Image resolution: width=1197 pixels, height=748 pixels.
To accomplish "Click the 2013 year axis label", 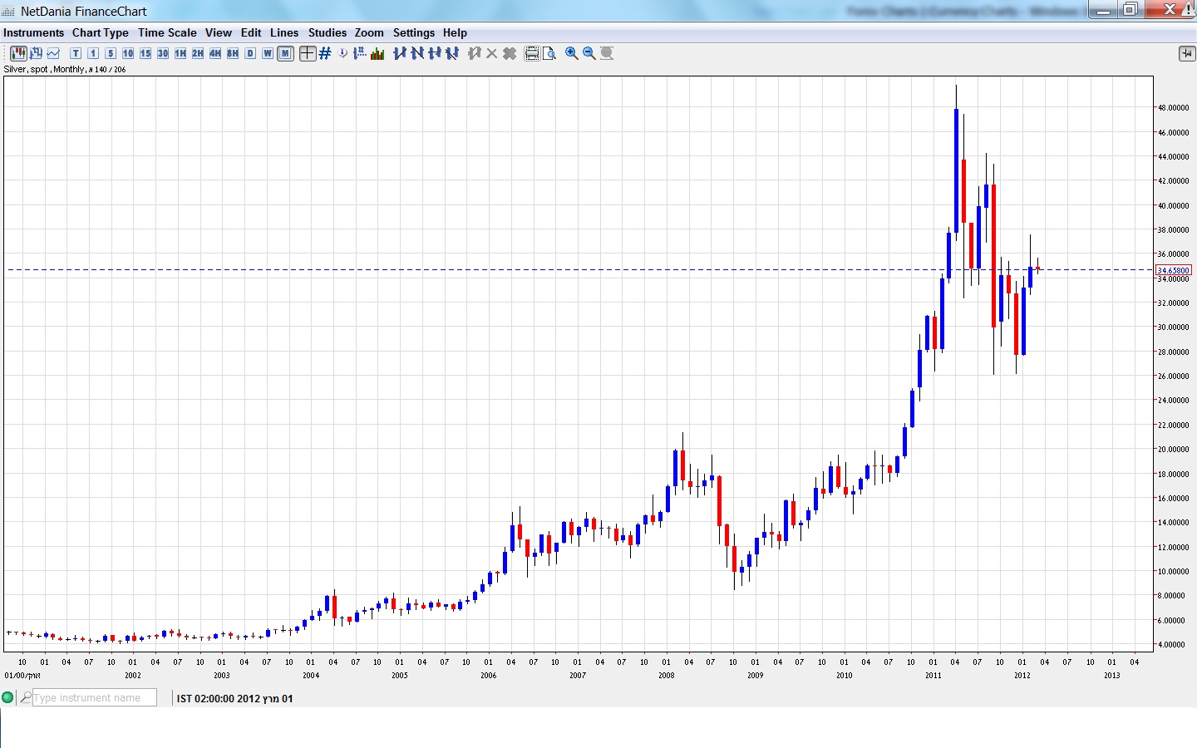I will pyautogui.click(x=1112, y=676).
